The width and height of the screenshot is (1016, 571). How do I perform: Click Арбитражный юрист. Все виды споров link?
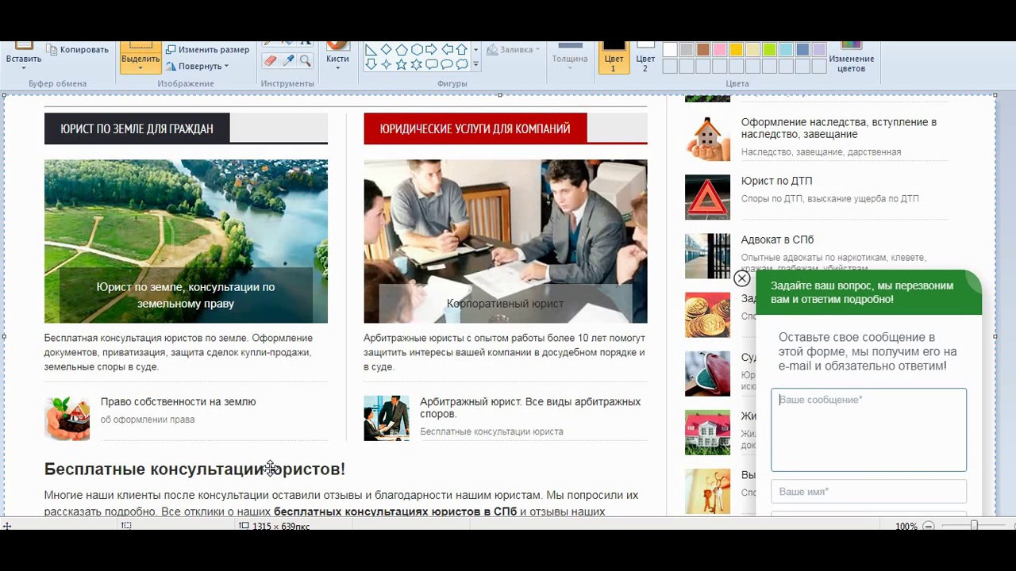pos(530,408)
